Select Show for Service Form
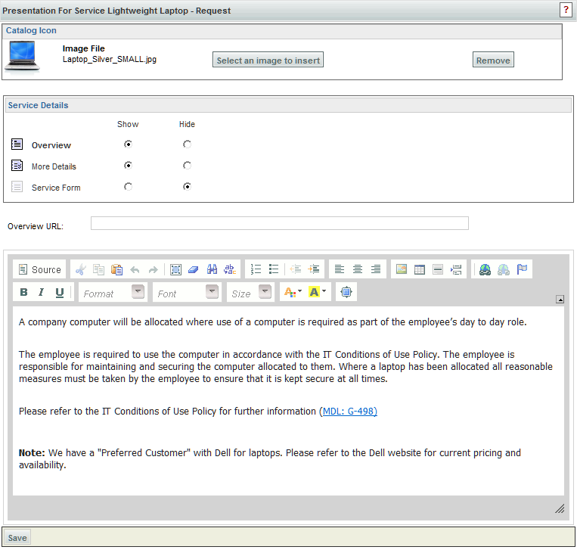Viewport: 577px width, 553px height. (128, 187)
